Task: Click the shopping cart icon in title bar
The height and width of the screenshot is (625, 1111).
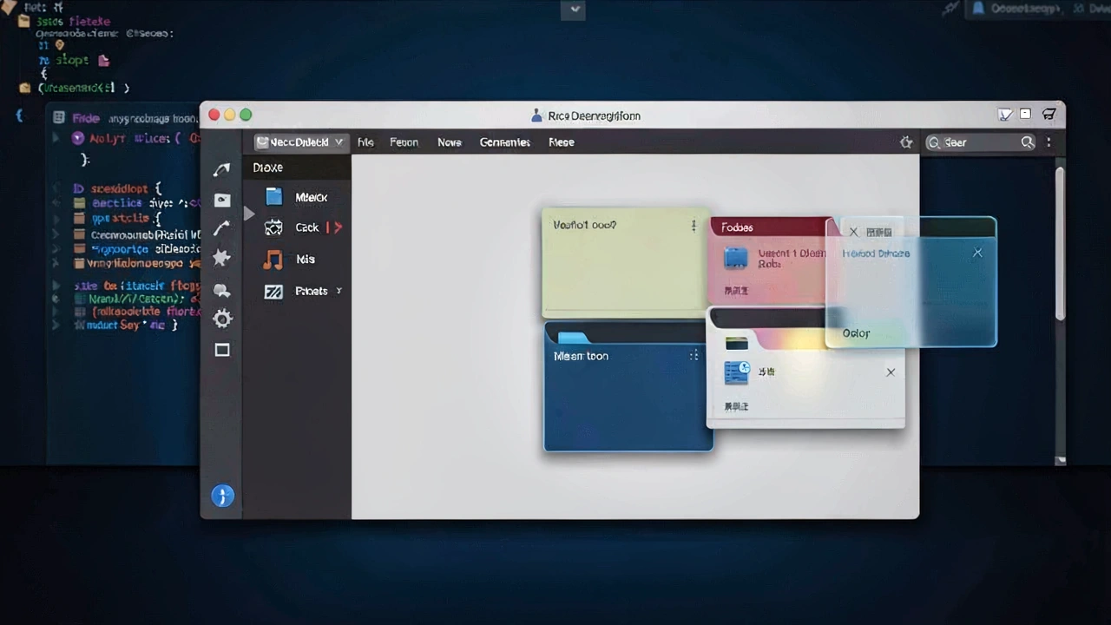Action: [1049, 115]
